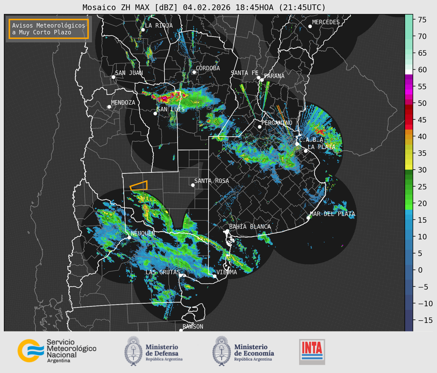Click the green 25 dBZ color on the scale
The height and width of the screenshot is (373, 437).
(409, 187)
